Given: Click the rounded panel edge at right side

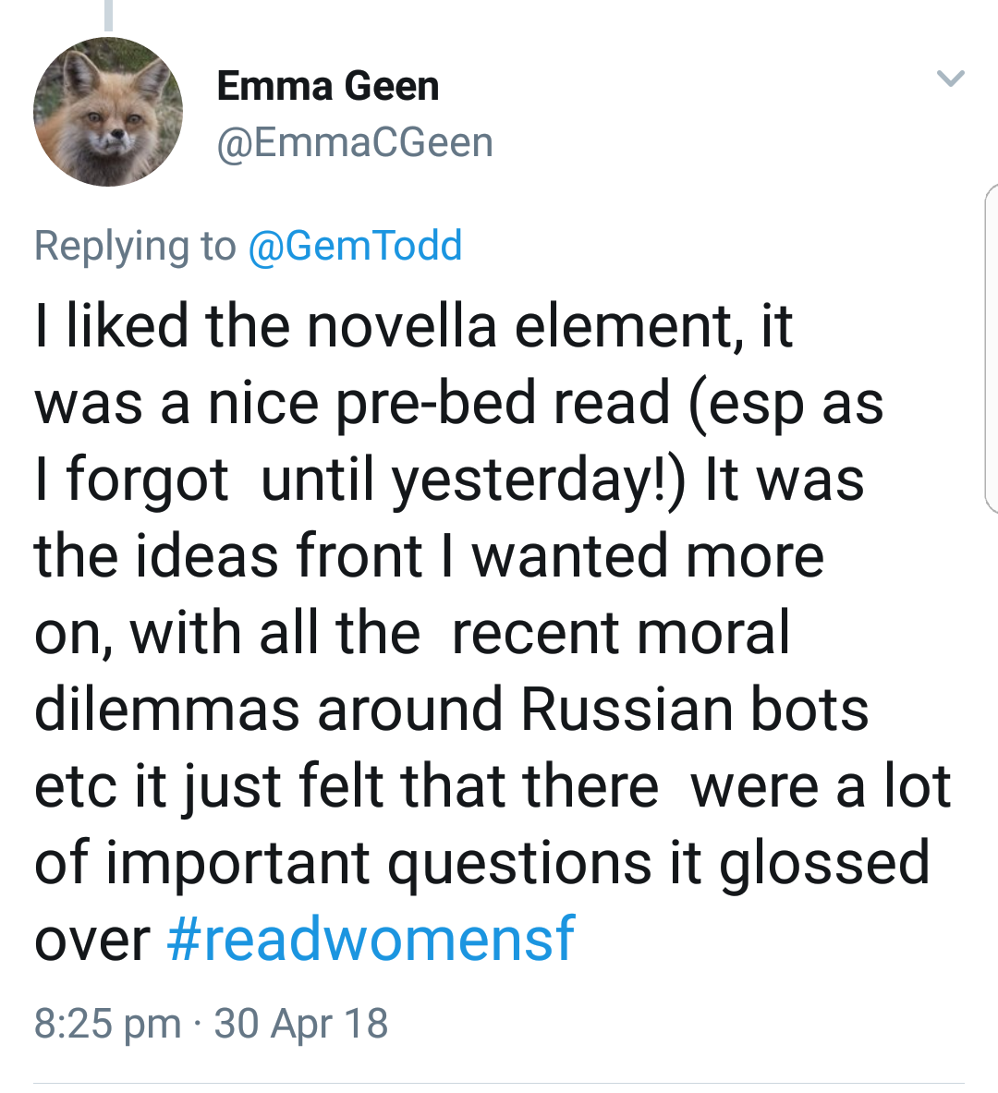Looking at the screenshot, I should [x=991, y=346].
